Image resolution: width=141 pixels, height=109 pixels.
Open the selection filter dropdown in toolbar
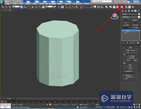[x=16, y=7]
